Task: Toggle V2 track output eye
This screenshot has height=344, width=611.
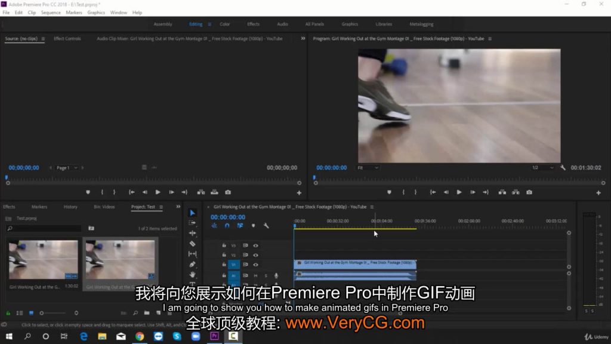Action: 255,255
